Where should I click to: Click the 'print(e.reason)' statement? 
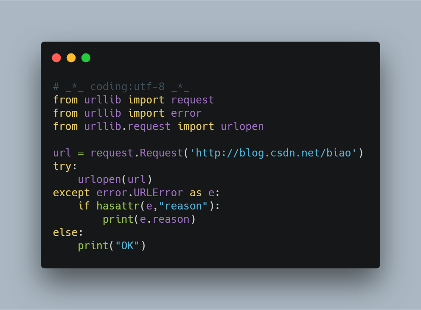tap(149, 219)
